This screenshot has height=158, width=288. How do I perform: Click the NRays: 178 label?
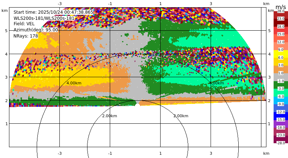26,36
